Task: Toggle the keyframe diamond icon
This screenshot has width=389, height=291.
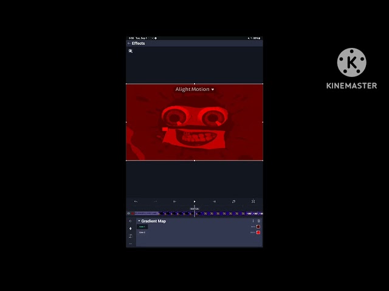Action: click(x=131, y=229)
